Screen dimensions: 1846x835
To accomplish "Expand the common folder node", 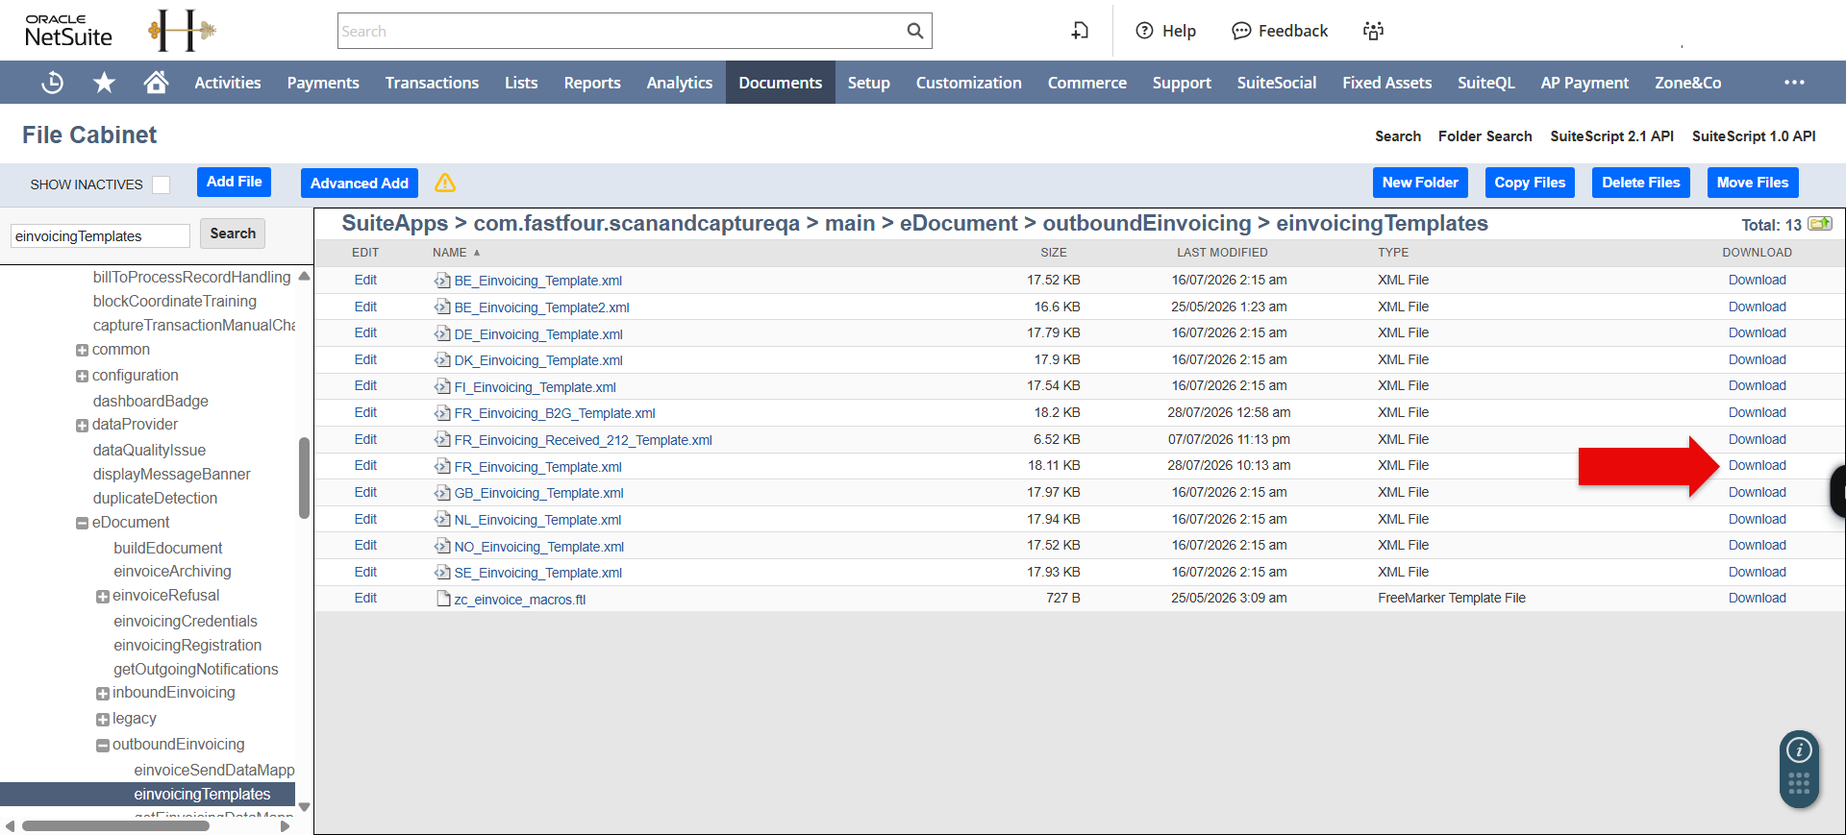I will (x=82, y=351).
